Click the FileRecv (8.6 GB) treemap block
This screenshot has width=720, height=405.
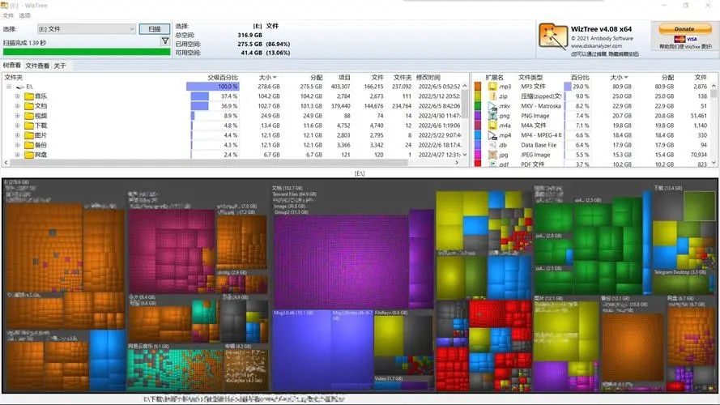coord(403,342)
